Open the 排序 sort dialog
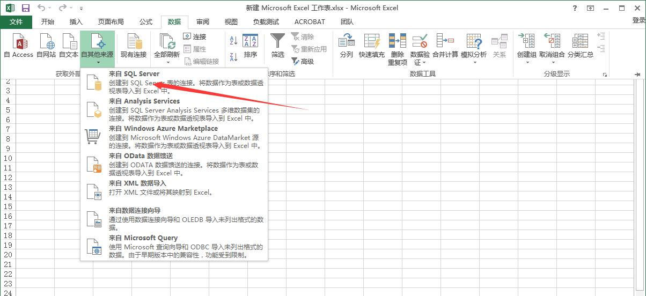This screenshot has width=646, height=296. (251, 46)
